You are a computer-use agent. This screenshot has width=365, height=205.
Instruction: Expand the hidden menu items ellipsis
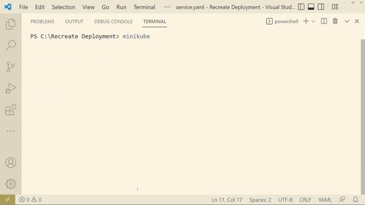(167, 7)
